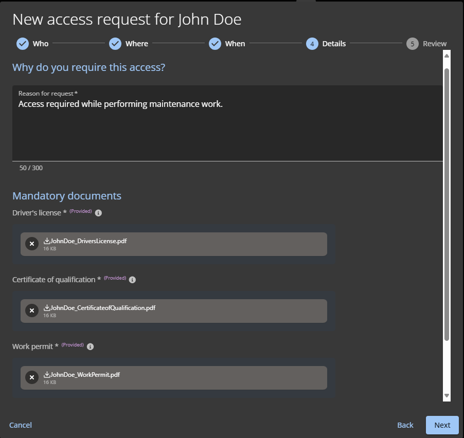Image resolution: width=464 pixels, height=438 pixels.
Task: Remove the JohnDoe_CertificateofQualification.pdf file
Action: [32, 311]
